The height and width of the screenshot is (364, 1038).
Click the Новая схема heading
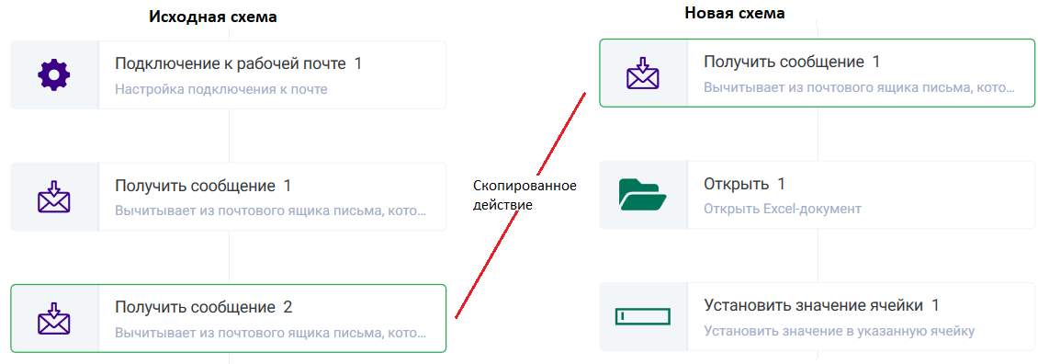pos(735,13)
